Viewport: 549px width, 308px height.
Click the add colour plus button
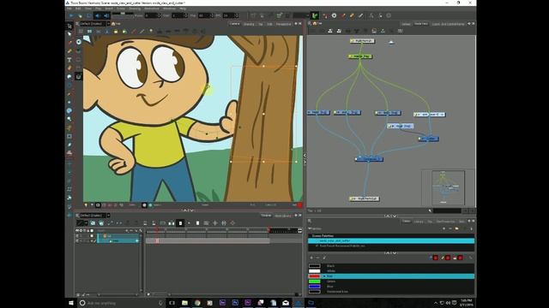point(311,258)
